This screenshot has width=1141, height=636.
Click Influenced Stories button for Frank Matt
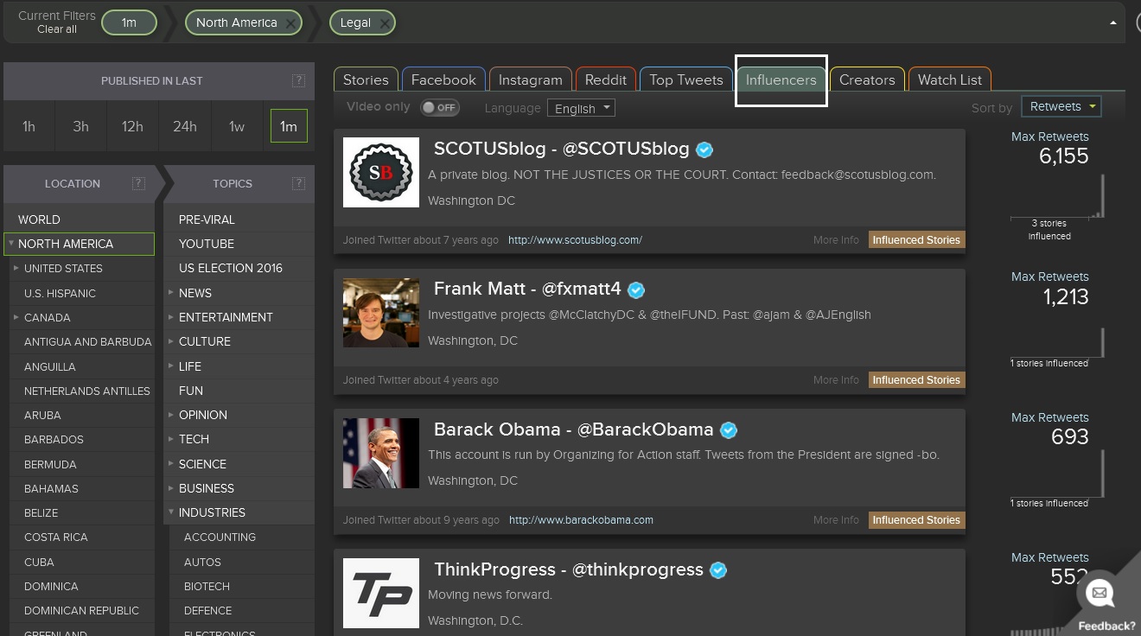[x=916, y=380]
